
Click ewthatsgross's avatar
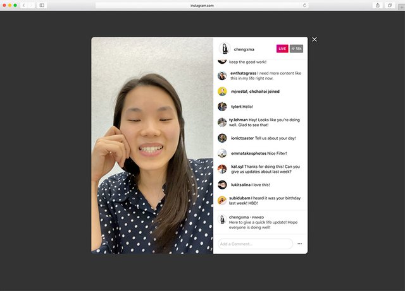(x=222, y=76)
